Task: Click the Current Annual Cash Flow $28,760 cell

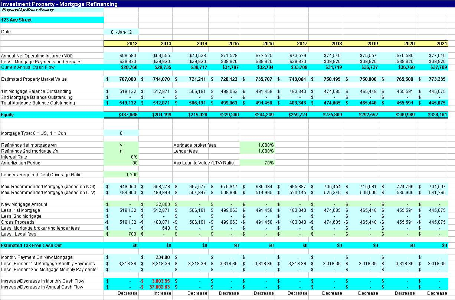Action: tap(130, 67)
